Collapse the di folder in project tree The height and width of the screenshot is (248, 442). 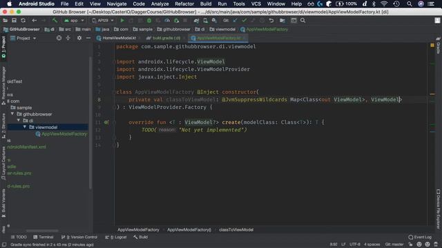coord(19,121)
